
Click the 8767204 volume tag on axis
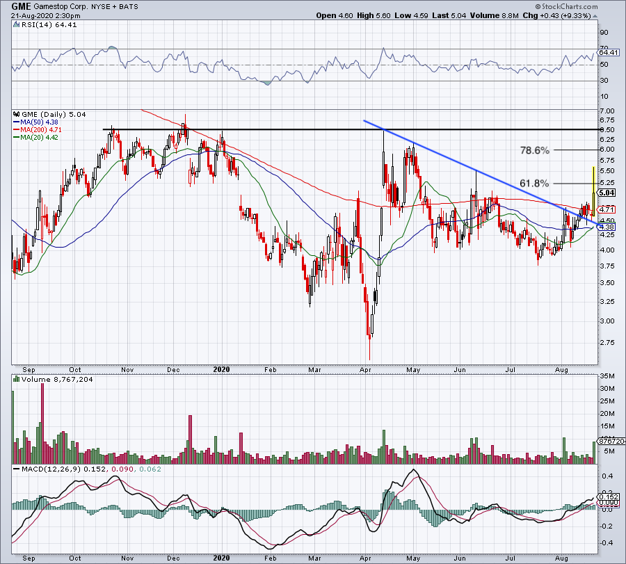(x=611, y=442)
